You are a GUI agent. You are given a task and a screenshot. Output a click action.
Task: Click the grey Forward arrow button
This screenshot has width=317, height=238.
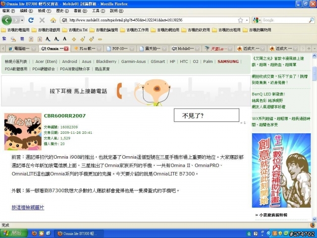(x=16, y=20)
